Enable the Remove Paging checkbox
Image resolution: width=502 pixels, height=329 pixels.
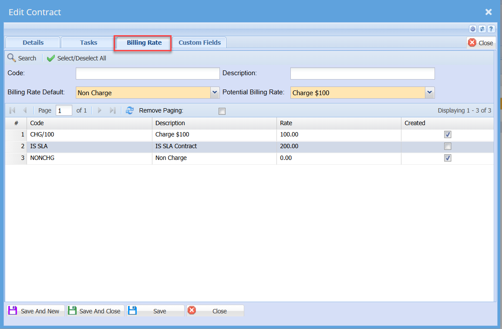tap(222, 111)
